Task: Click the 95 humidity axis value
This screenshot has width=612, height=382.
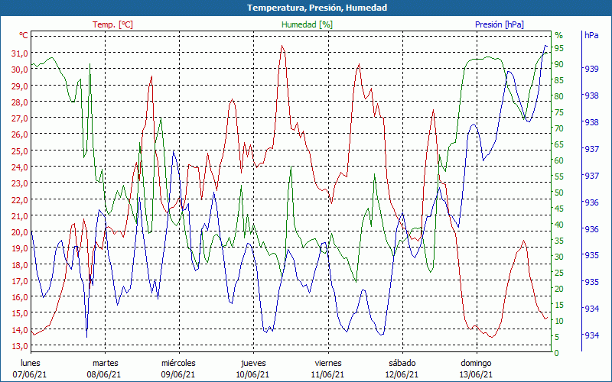Action: coord(559,48)
